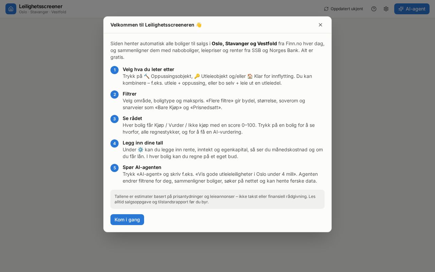The height and width of the screenshot is (272, 435).
Task: Click the bold text Oslo, Stavanger og Vestfold
Action: 244,44
